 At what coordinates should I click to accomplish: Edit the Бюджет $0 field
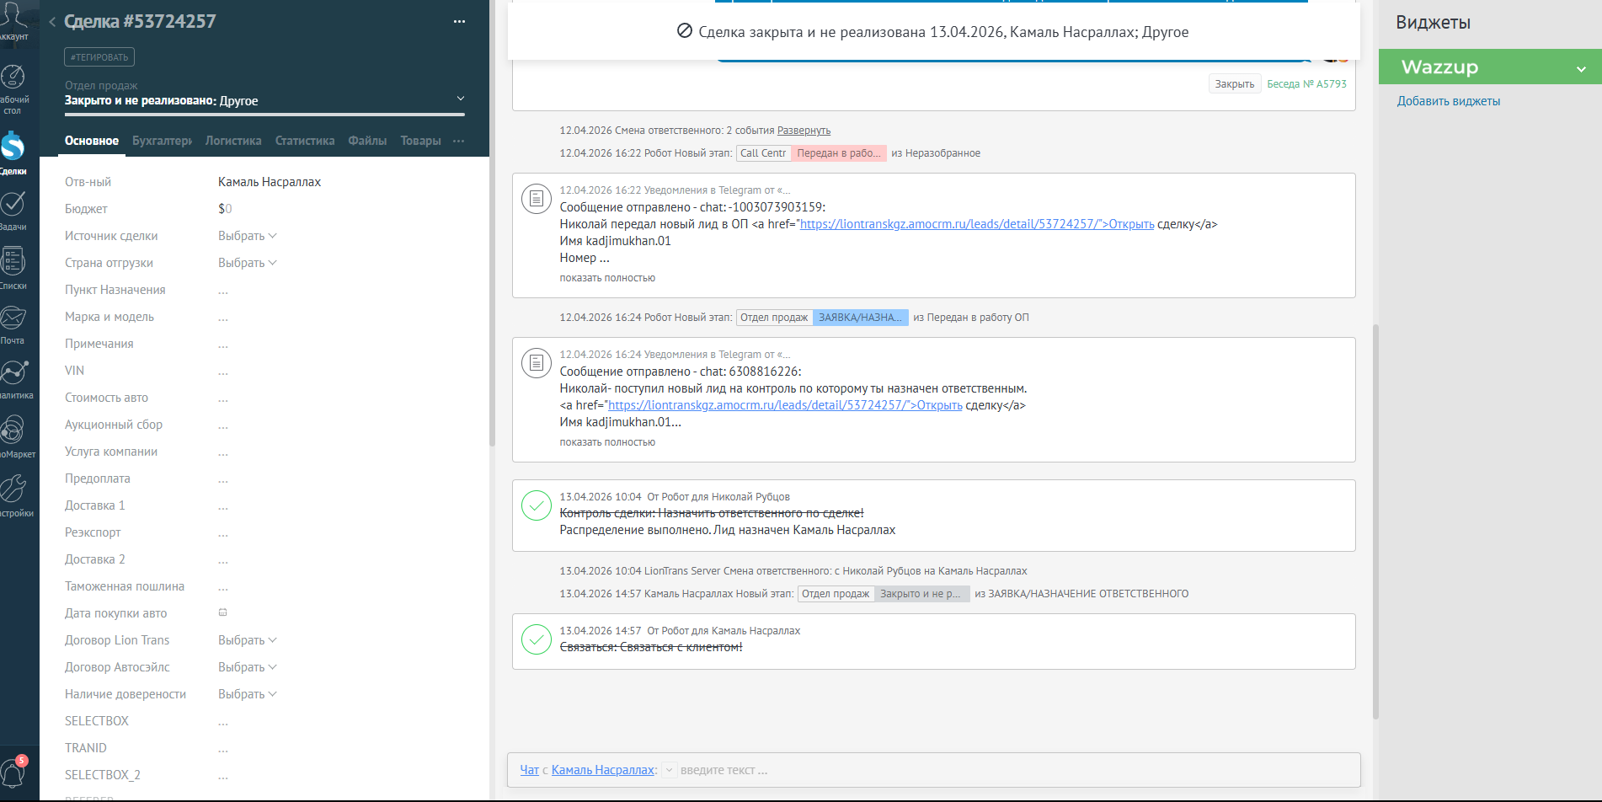(x=225, y=209)
